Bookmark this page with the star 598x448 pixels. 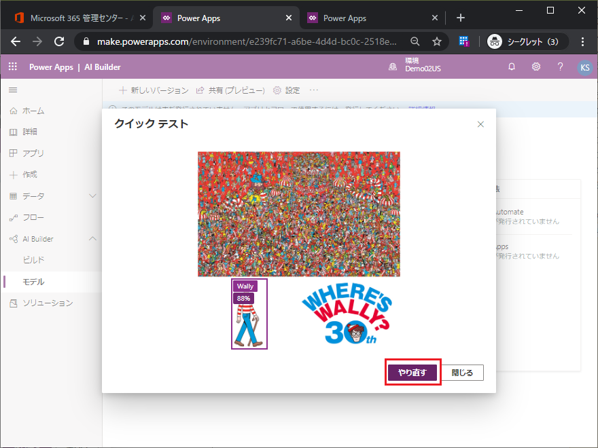[437, 41]
